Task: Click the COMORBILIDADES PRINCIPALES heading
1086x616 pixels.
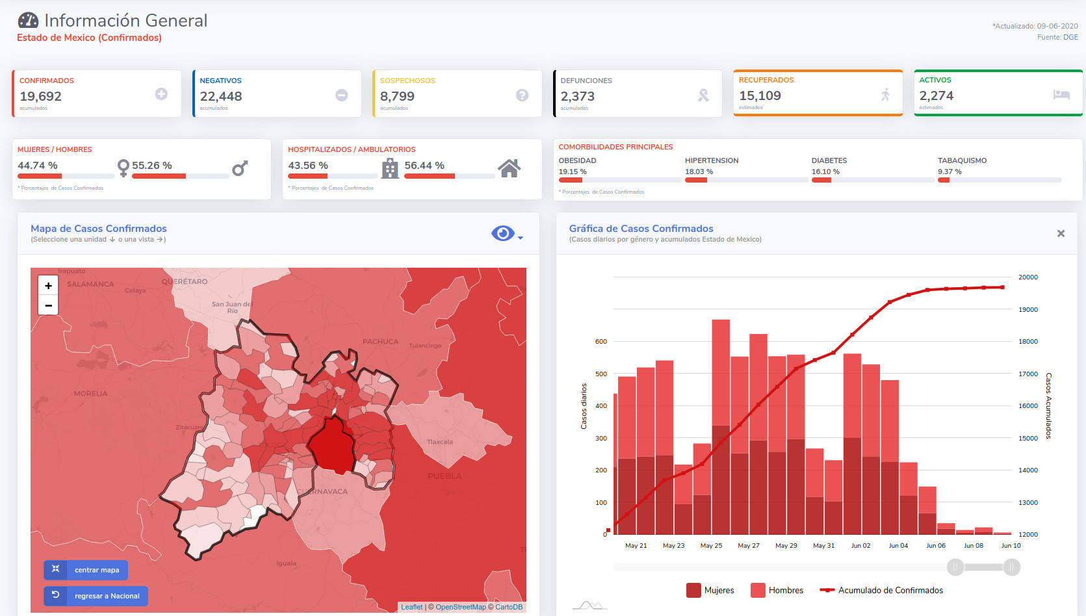Action: point(616,147)
